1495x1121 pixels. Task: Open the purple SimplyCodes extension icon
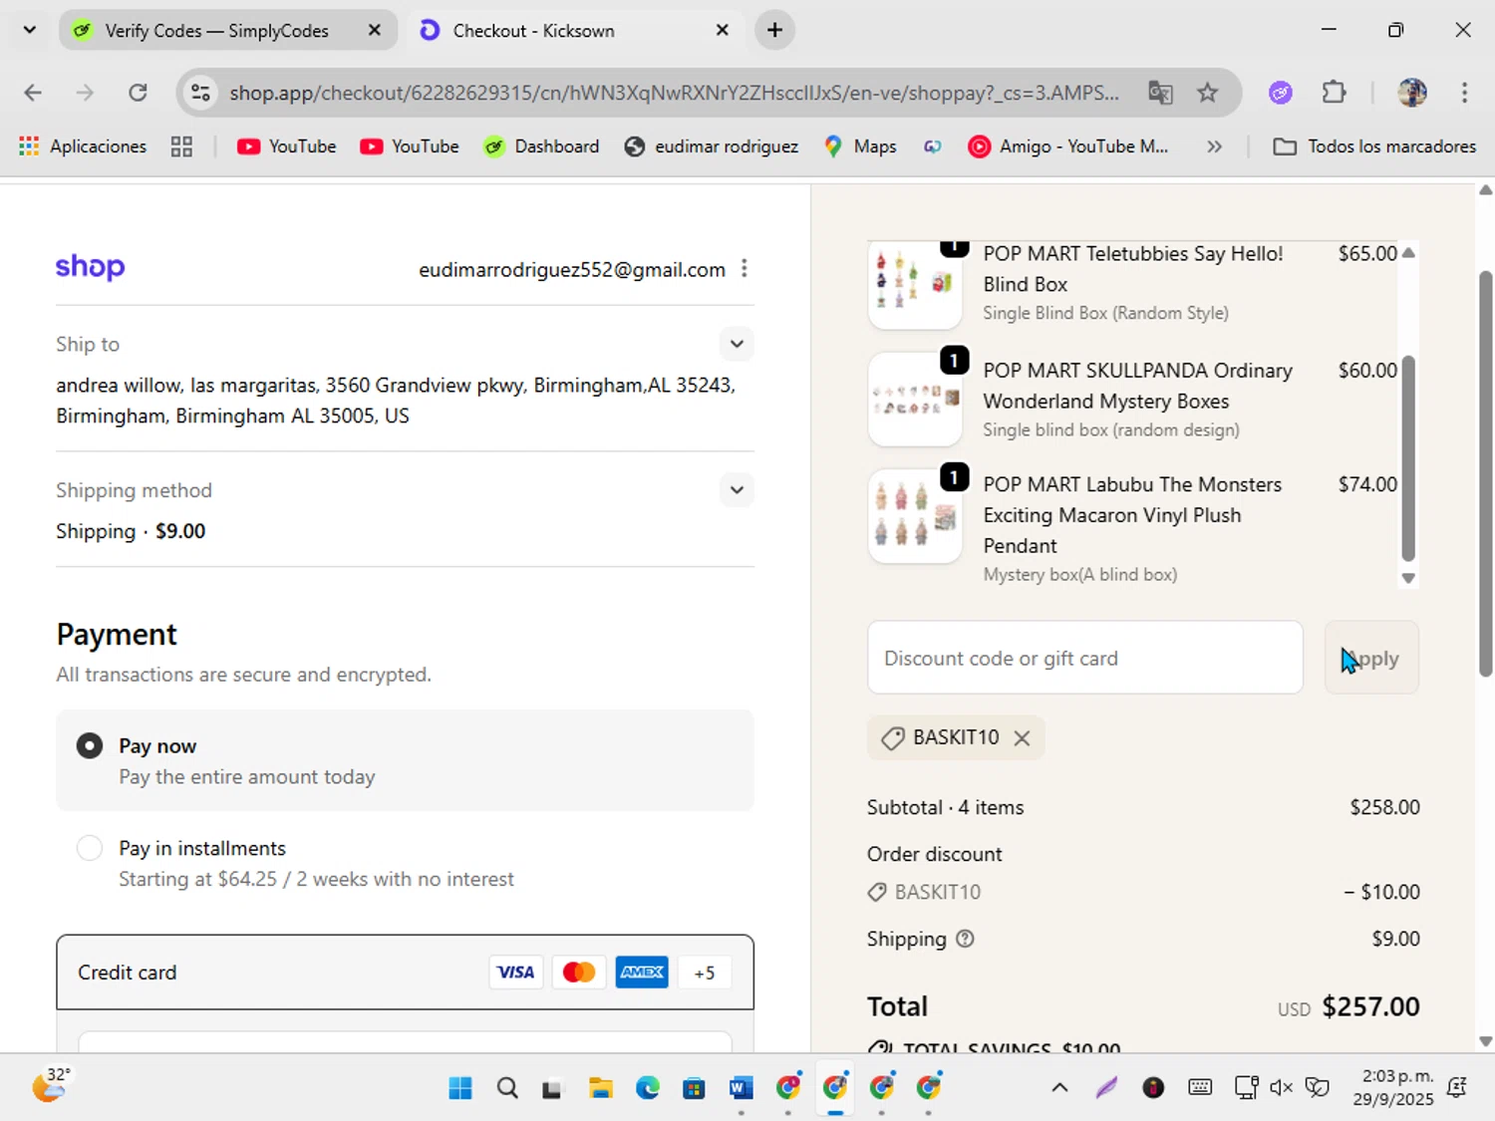[1281, 93]
